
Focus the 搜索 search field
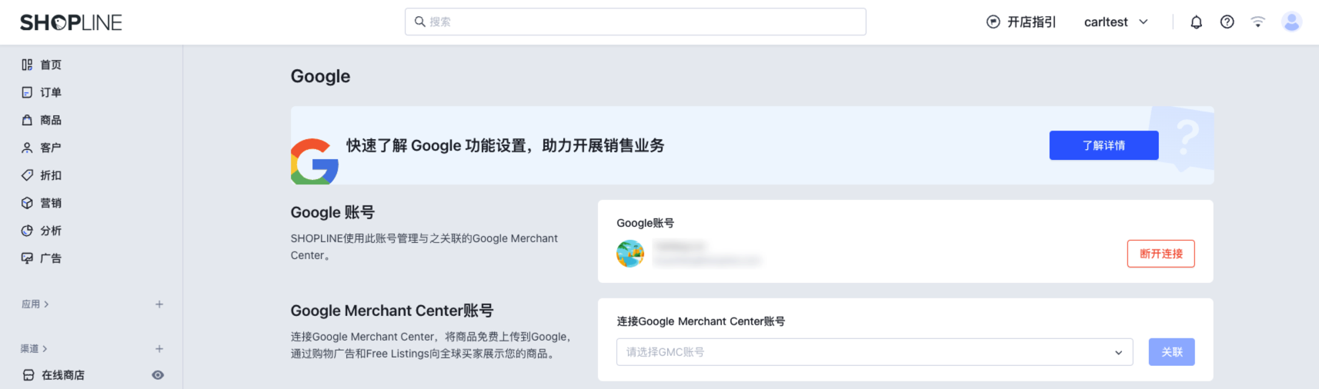pos(636,22)
